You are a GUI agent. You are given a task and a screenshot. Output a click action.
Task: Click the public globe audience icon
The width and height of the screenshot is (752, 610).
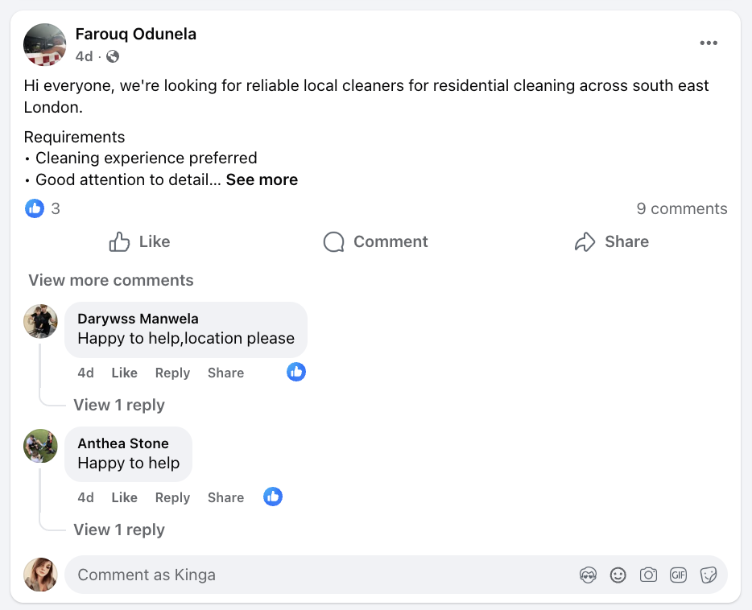point(113,56)
